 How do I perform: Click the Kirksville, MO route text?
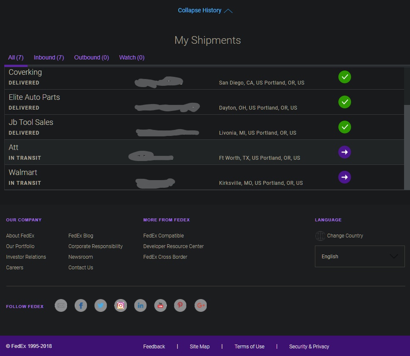261,183
